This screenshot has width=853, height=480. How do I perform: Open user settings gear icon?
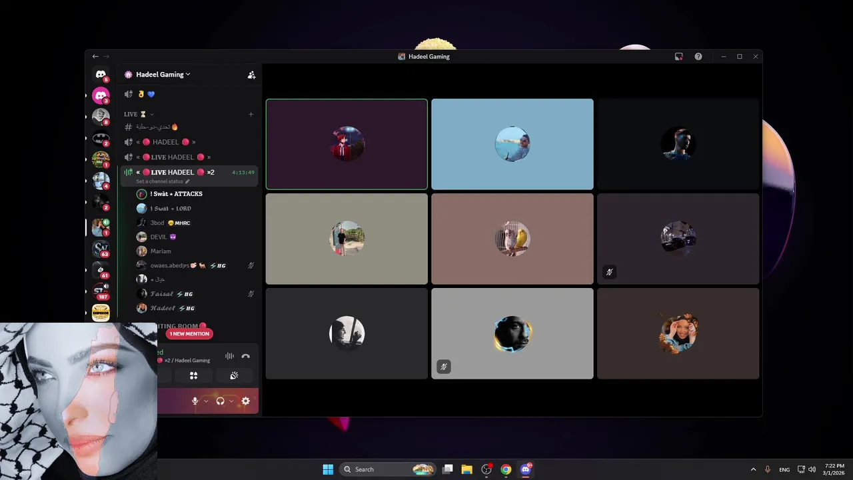coord(245,401)
